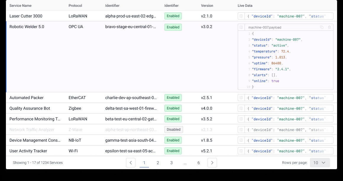
Task: Expand the Laser Cutter 3000 live data
Action: click(x=241, y=16)
